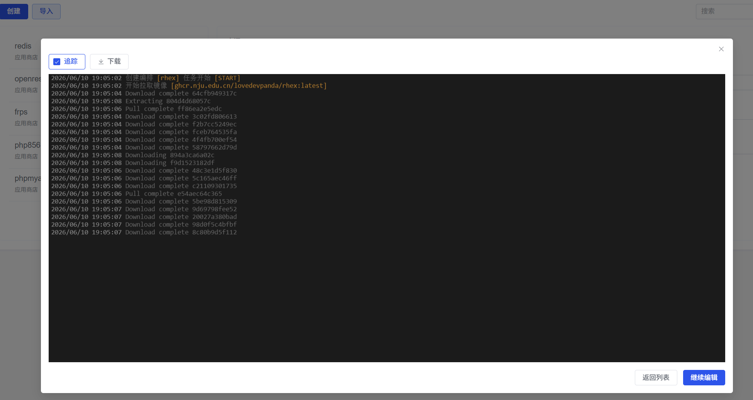Focus the 搜索 search field
The height and width of the screenshot is (400, 753).
coord(724,11)
